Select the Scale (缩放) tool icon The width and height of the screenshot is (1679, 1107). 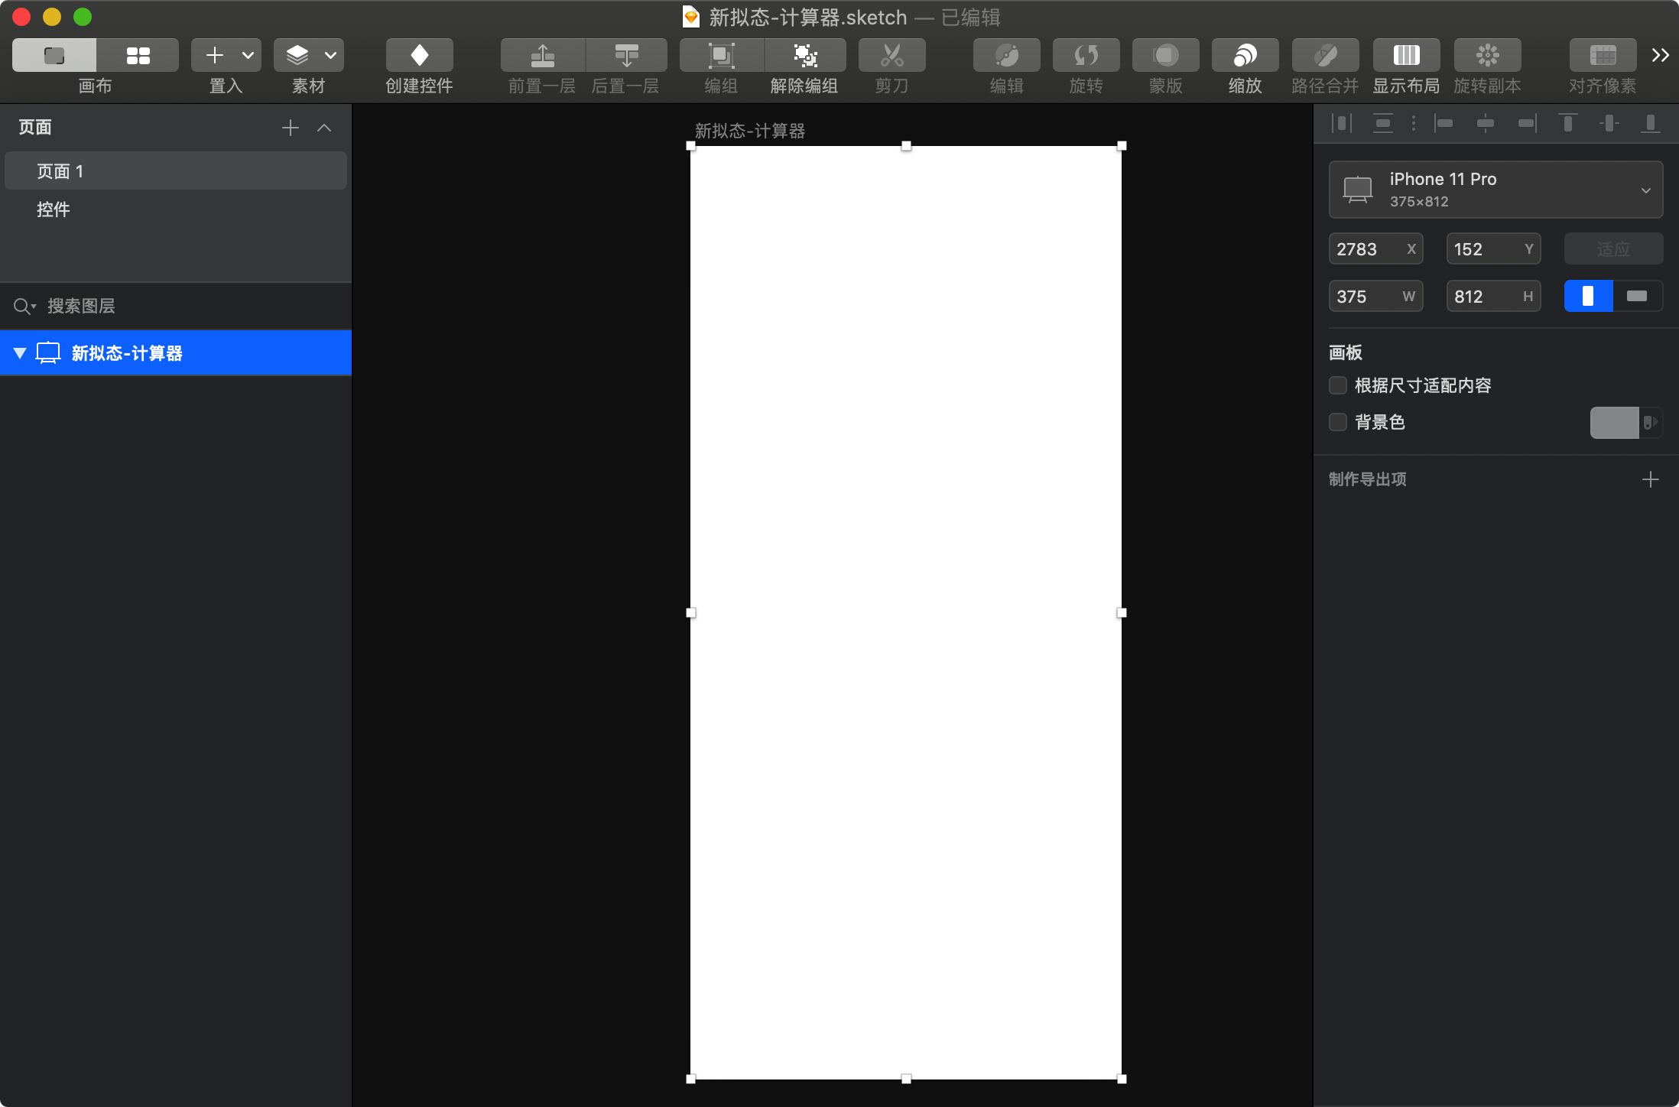1245,55
